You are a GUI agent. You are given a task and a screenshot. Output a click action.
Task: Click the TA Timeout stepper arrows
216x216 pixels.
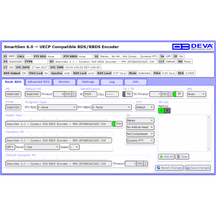click(170, 94)
